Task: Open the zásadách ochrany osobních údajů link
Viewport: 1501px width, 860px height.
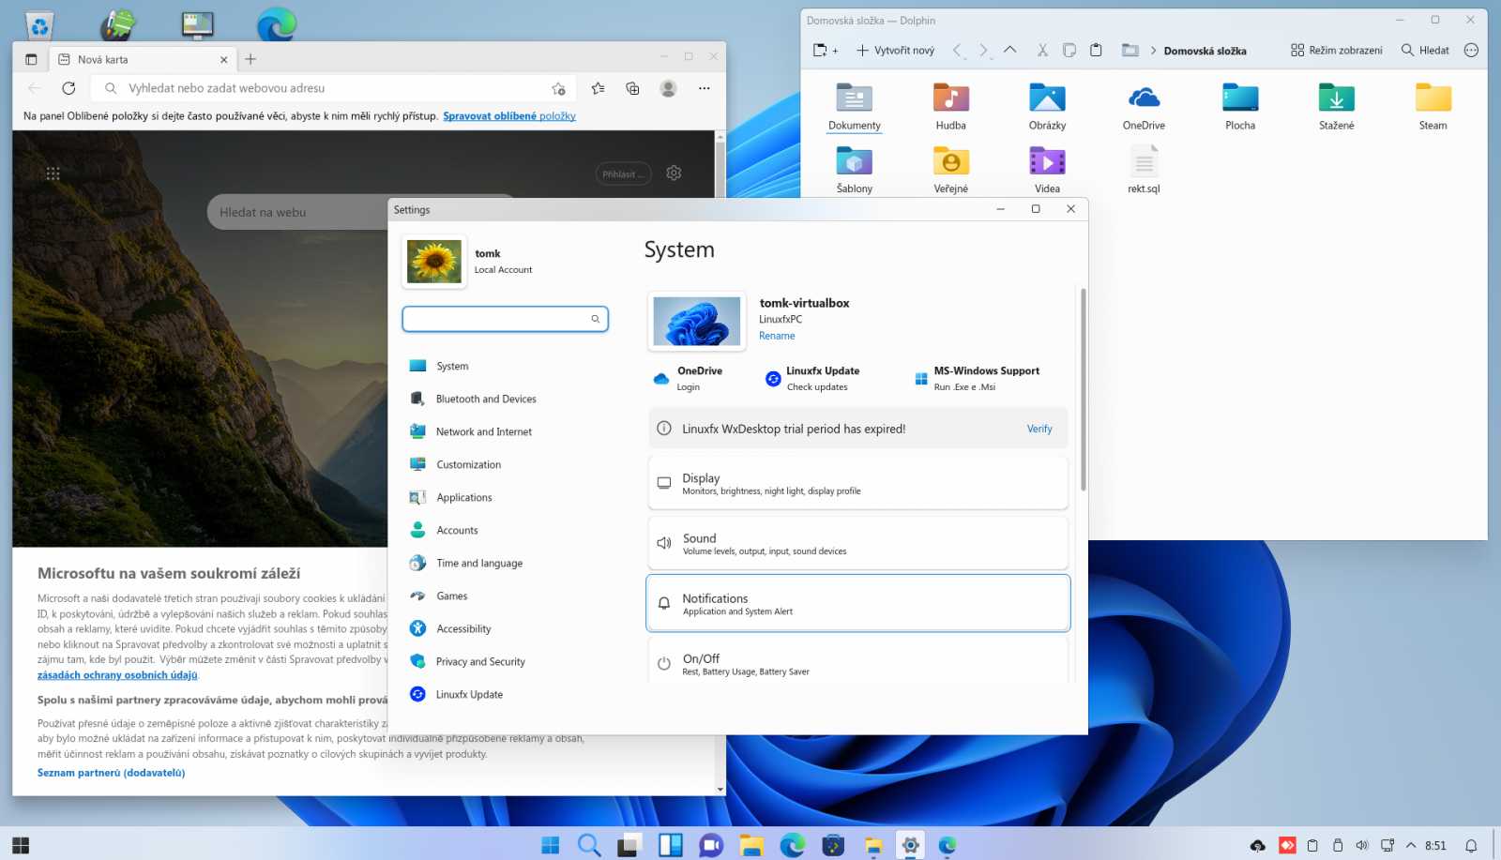Action: click(117, 675)
